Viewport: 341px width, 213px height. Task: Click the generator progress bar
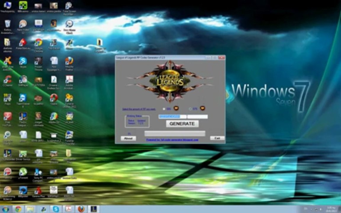[175, 133]
